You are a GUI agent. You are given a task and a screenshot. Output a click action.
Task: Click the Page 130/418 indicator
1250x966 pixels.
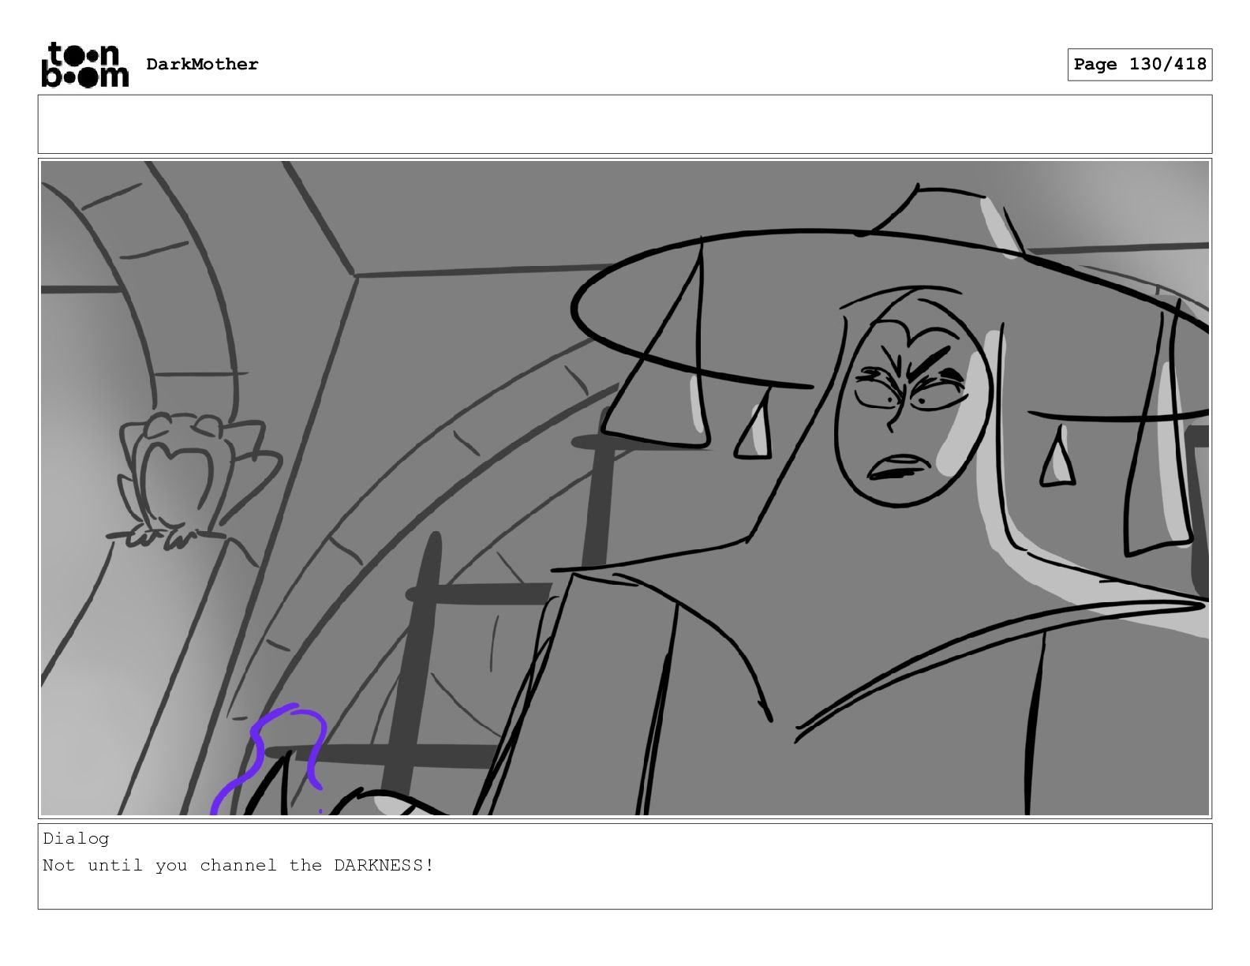click(1140, 65)
